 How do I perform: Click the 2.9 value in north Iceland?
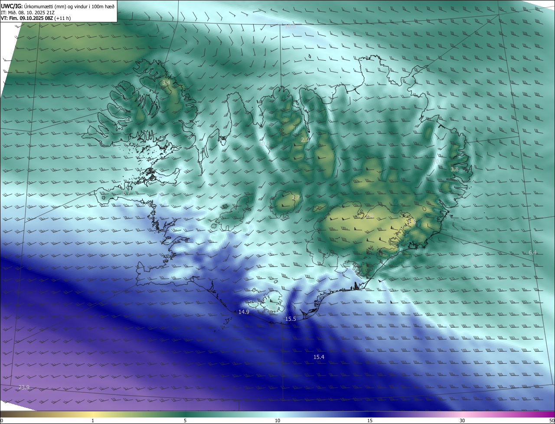click(305, 140)
